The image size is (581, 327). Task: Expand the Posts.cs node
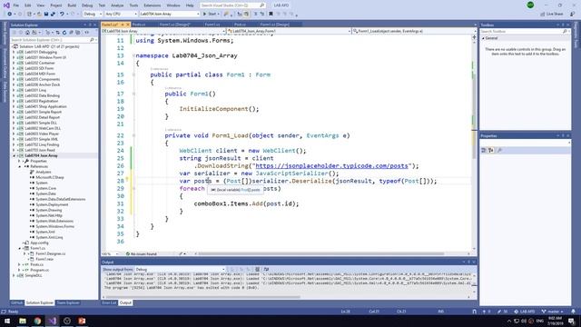[20, 264]
